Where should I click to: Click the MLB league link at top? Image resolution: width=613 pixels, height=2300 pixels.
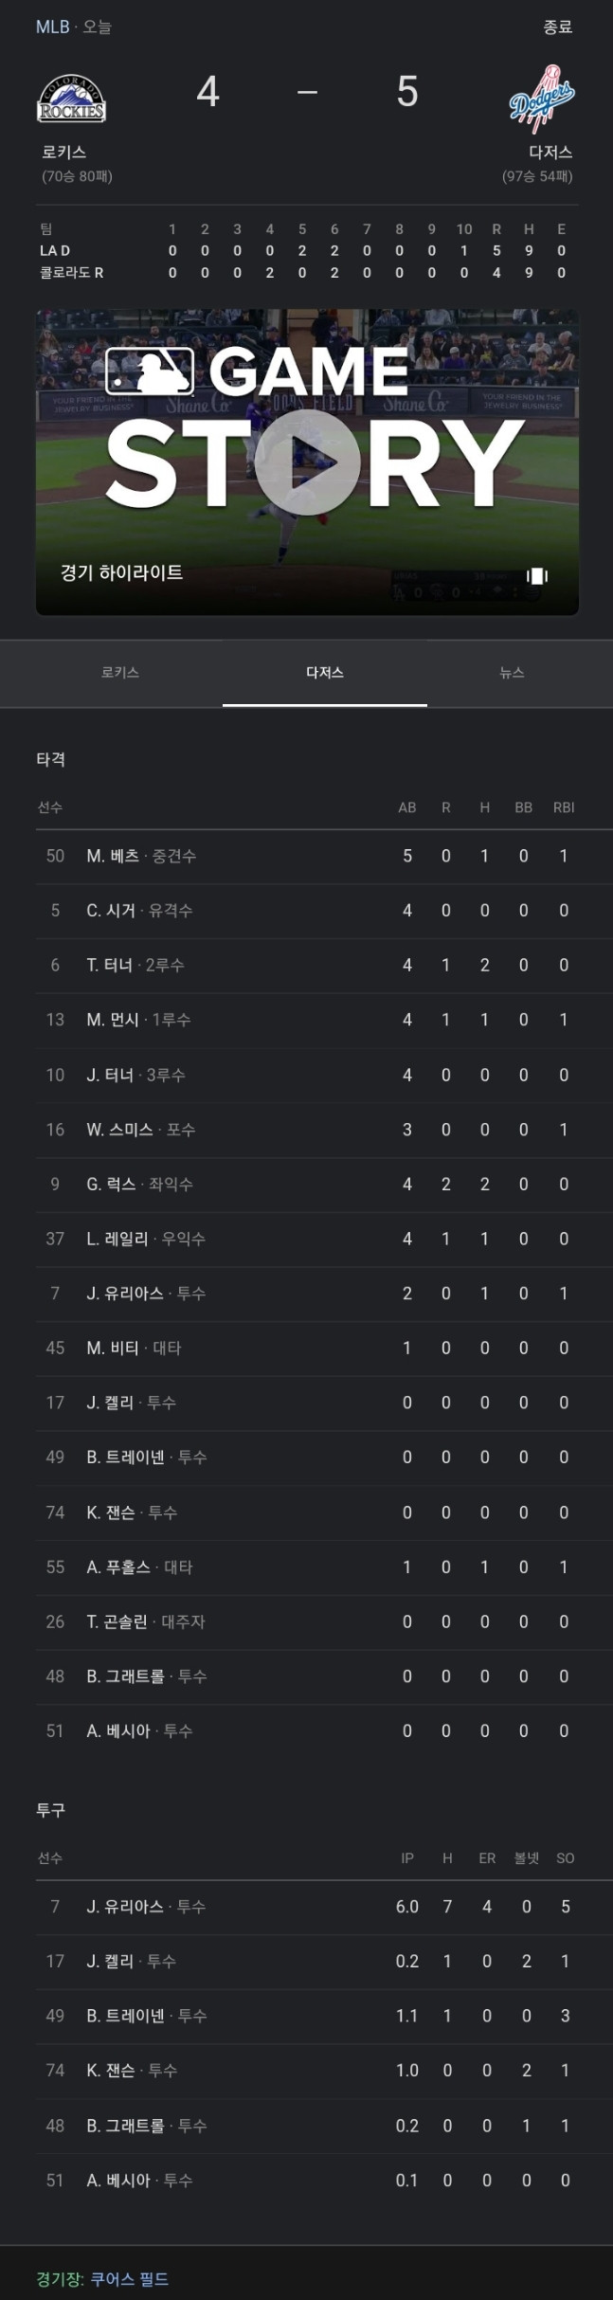click(x=52, y=27)
